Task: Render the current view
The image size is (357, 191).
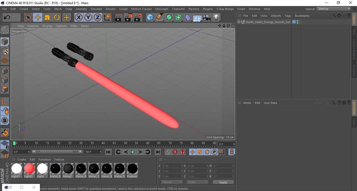Action: 119,18
